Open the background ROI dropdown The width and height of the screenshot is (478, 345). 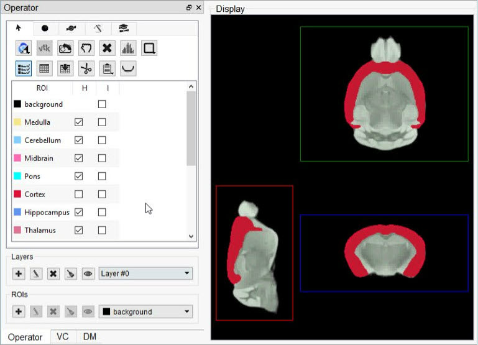(145, 311)
